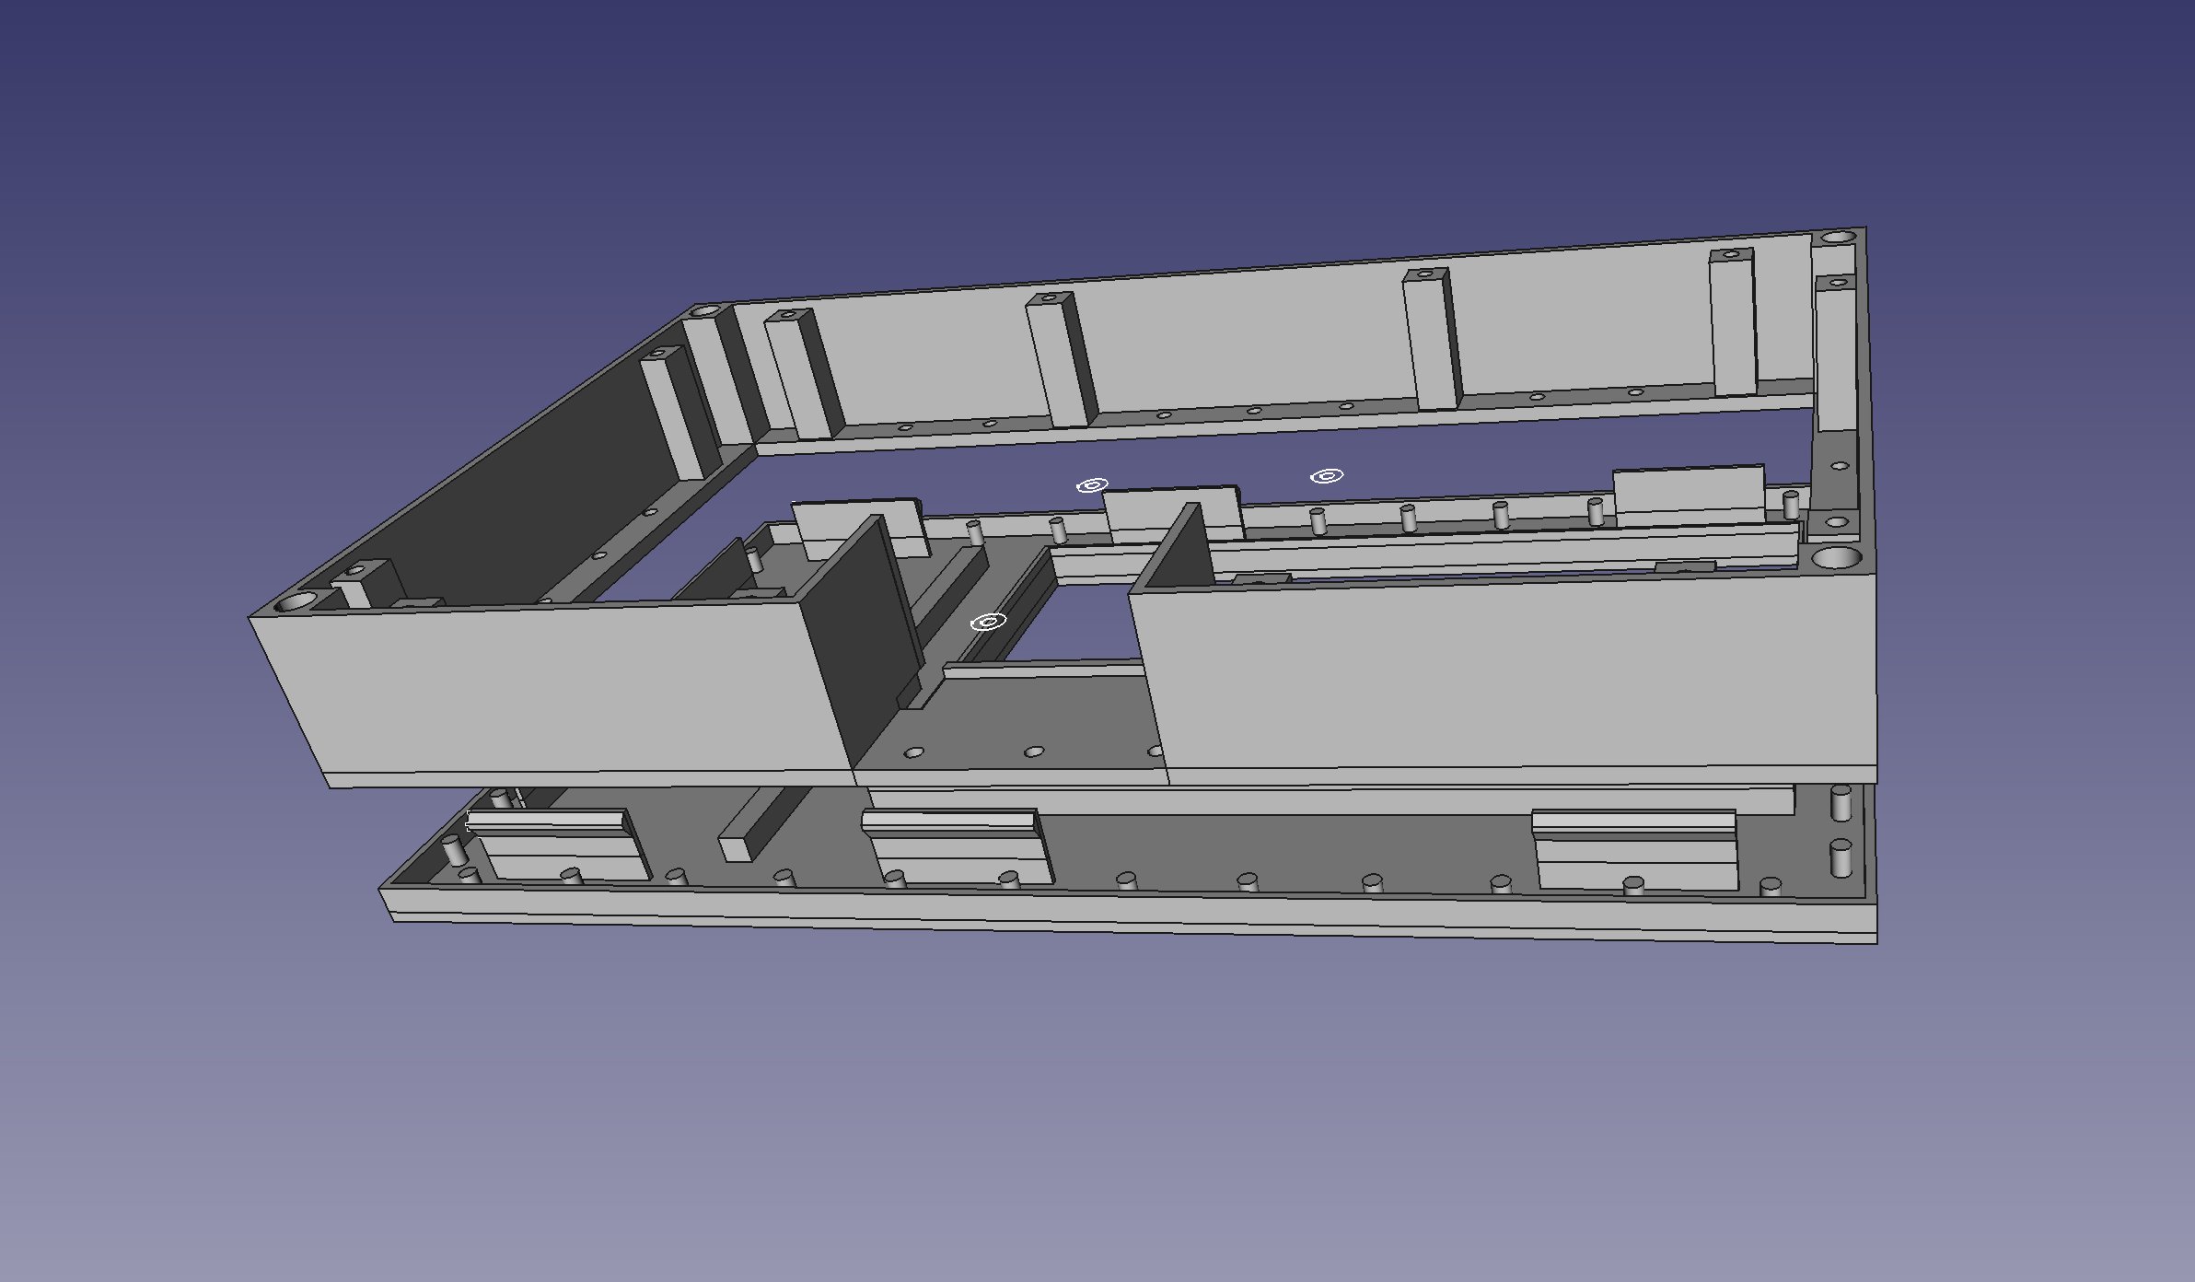Select the white circle marker beside the square cutout
This screenshot has width=2195, height=1282.
988,622
